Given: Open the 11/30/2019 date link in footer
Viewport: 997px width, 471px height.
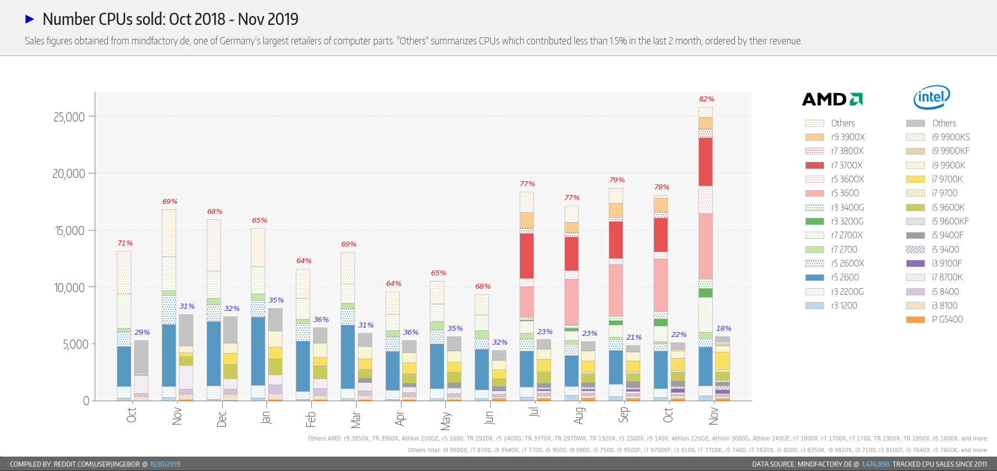Looking at the screenshot, I should point(165,464).
